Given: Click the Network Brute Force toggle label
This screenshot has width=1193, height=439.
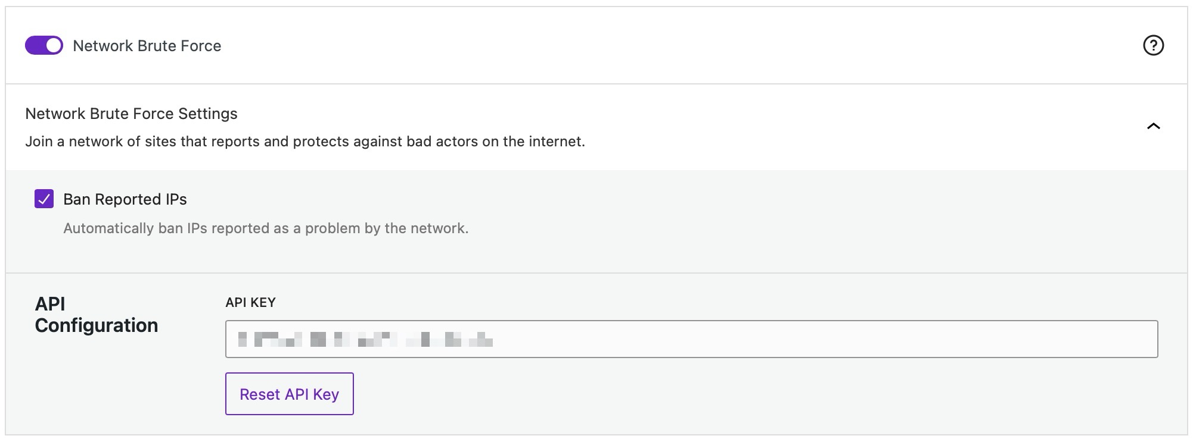Looking at the screenshot, I should [147, 46].
